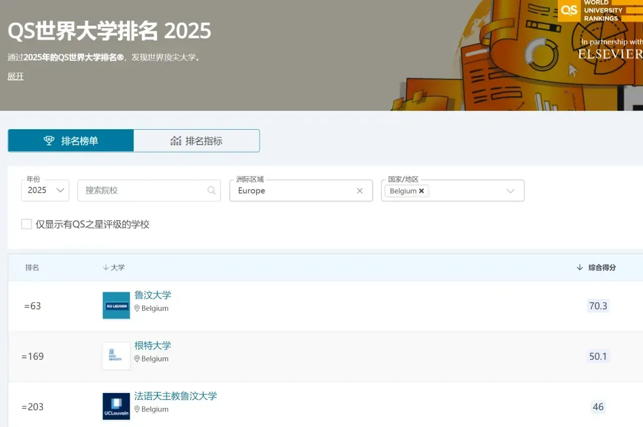Expand the 国家/地区 dropdown arrow
Screen dimensions: 643x427
[510, 191]
